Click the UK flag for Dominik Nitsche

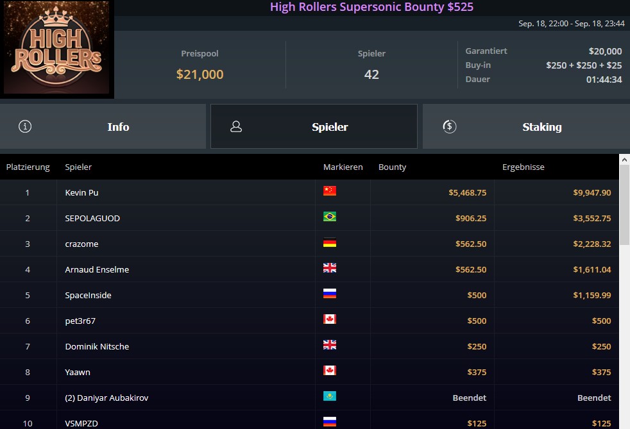click(x=330, y=345)
